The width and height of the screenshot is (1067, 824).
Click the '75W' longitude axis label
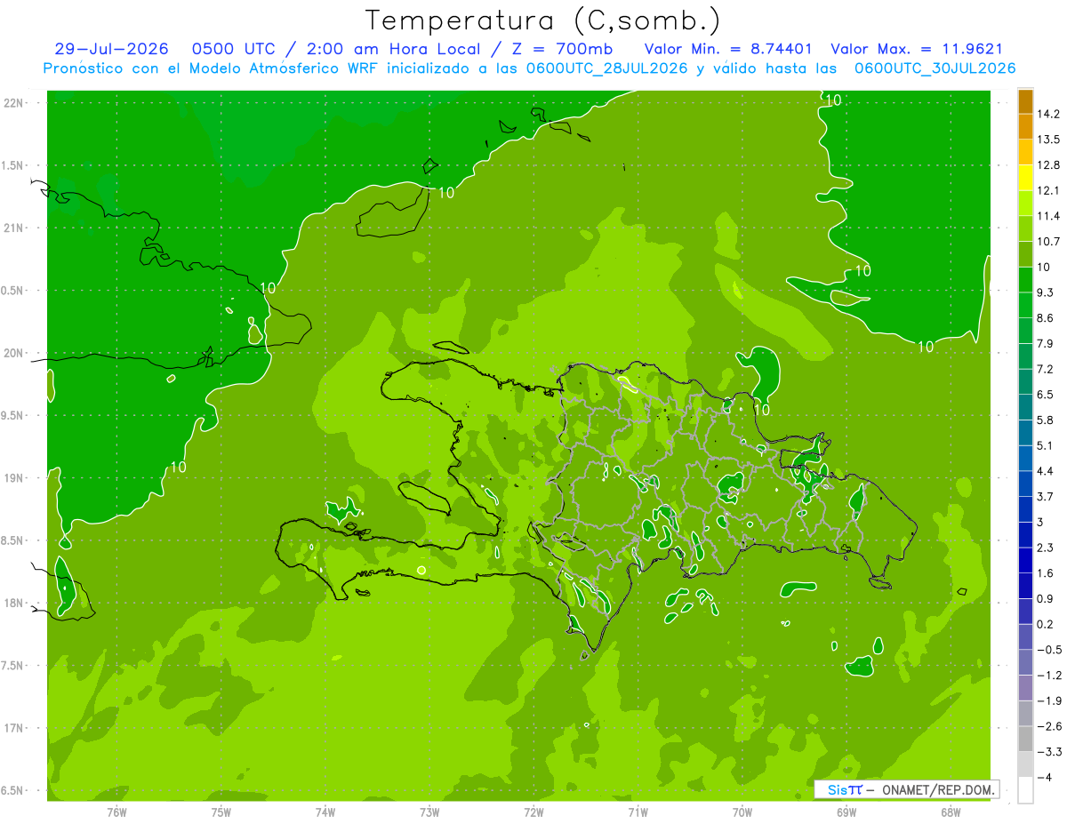click(221, 812)
